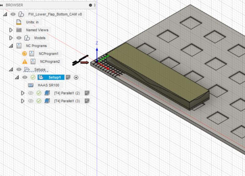Click the notes icon beside Setup1
This screenshot has height=176, width=245.
pyautogui.click(x=68, y=77)
